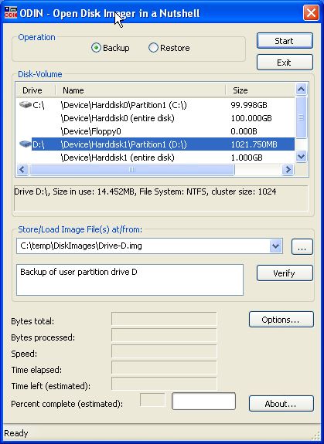This screenshot has height=444, width=324.
Task: Click the Size column header
Action: [261, 90]
